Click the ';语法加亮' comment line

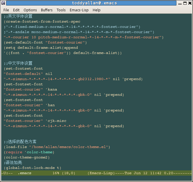[13, 163]
